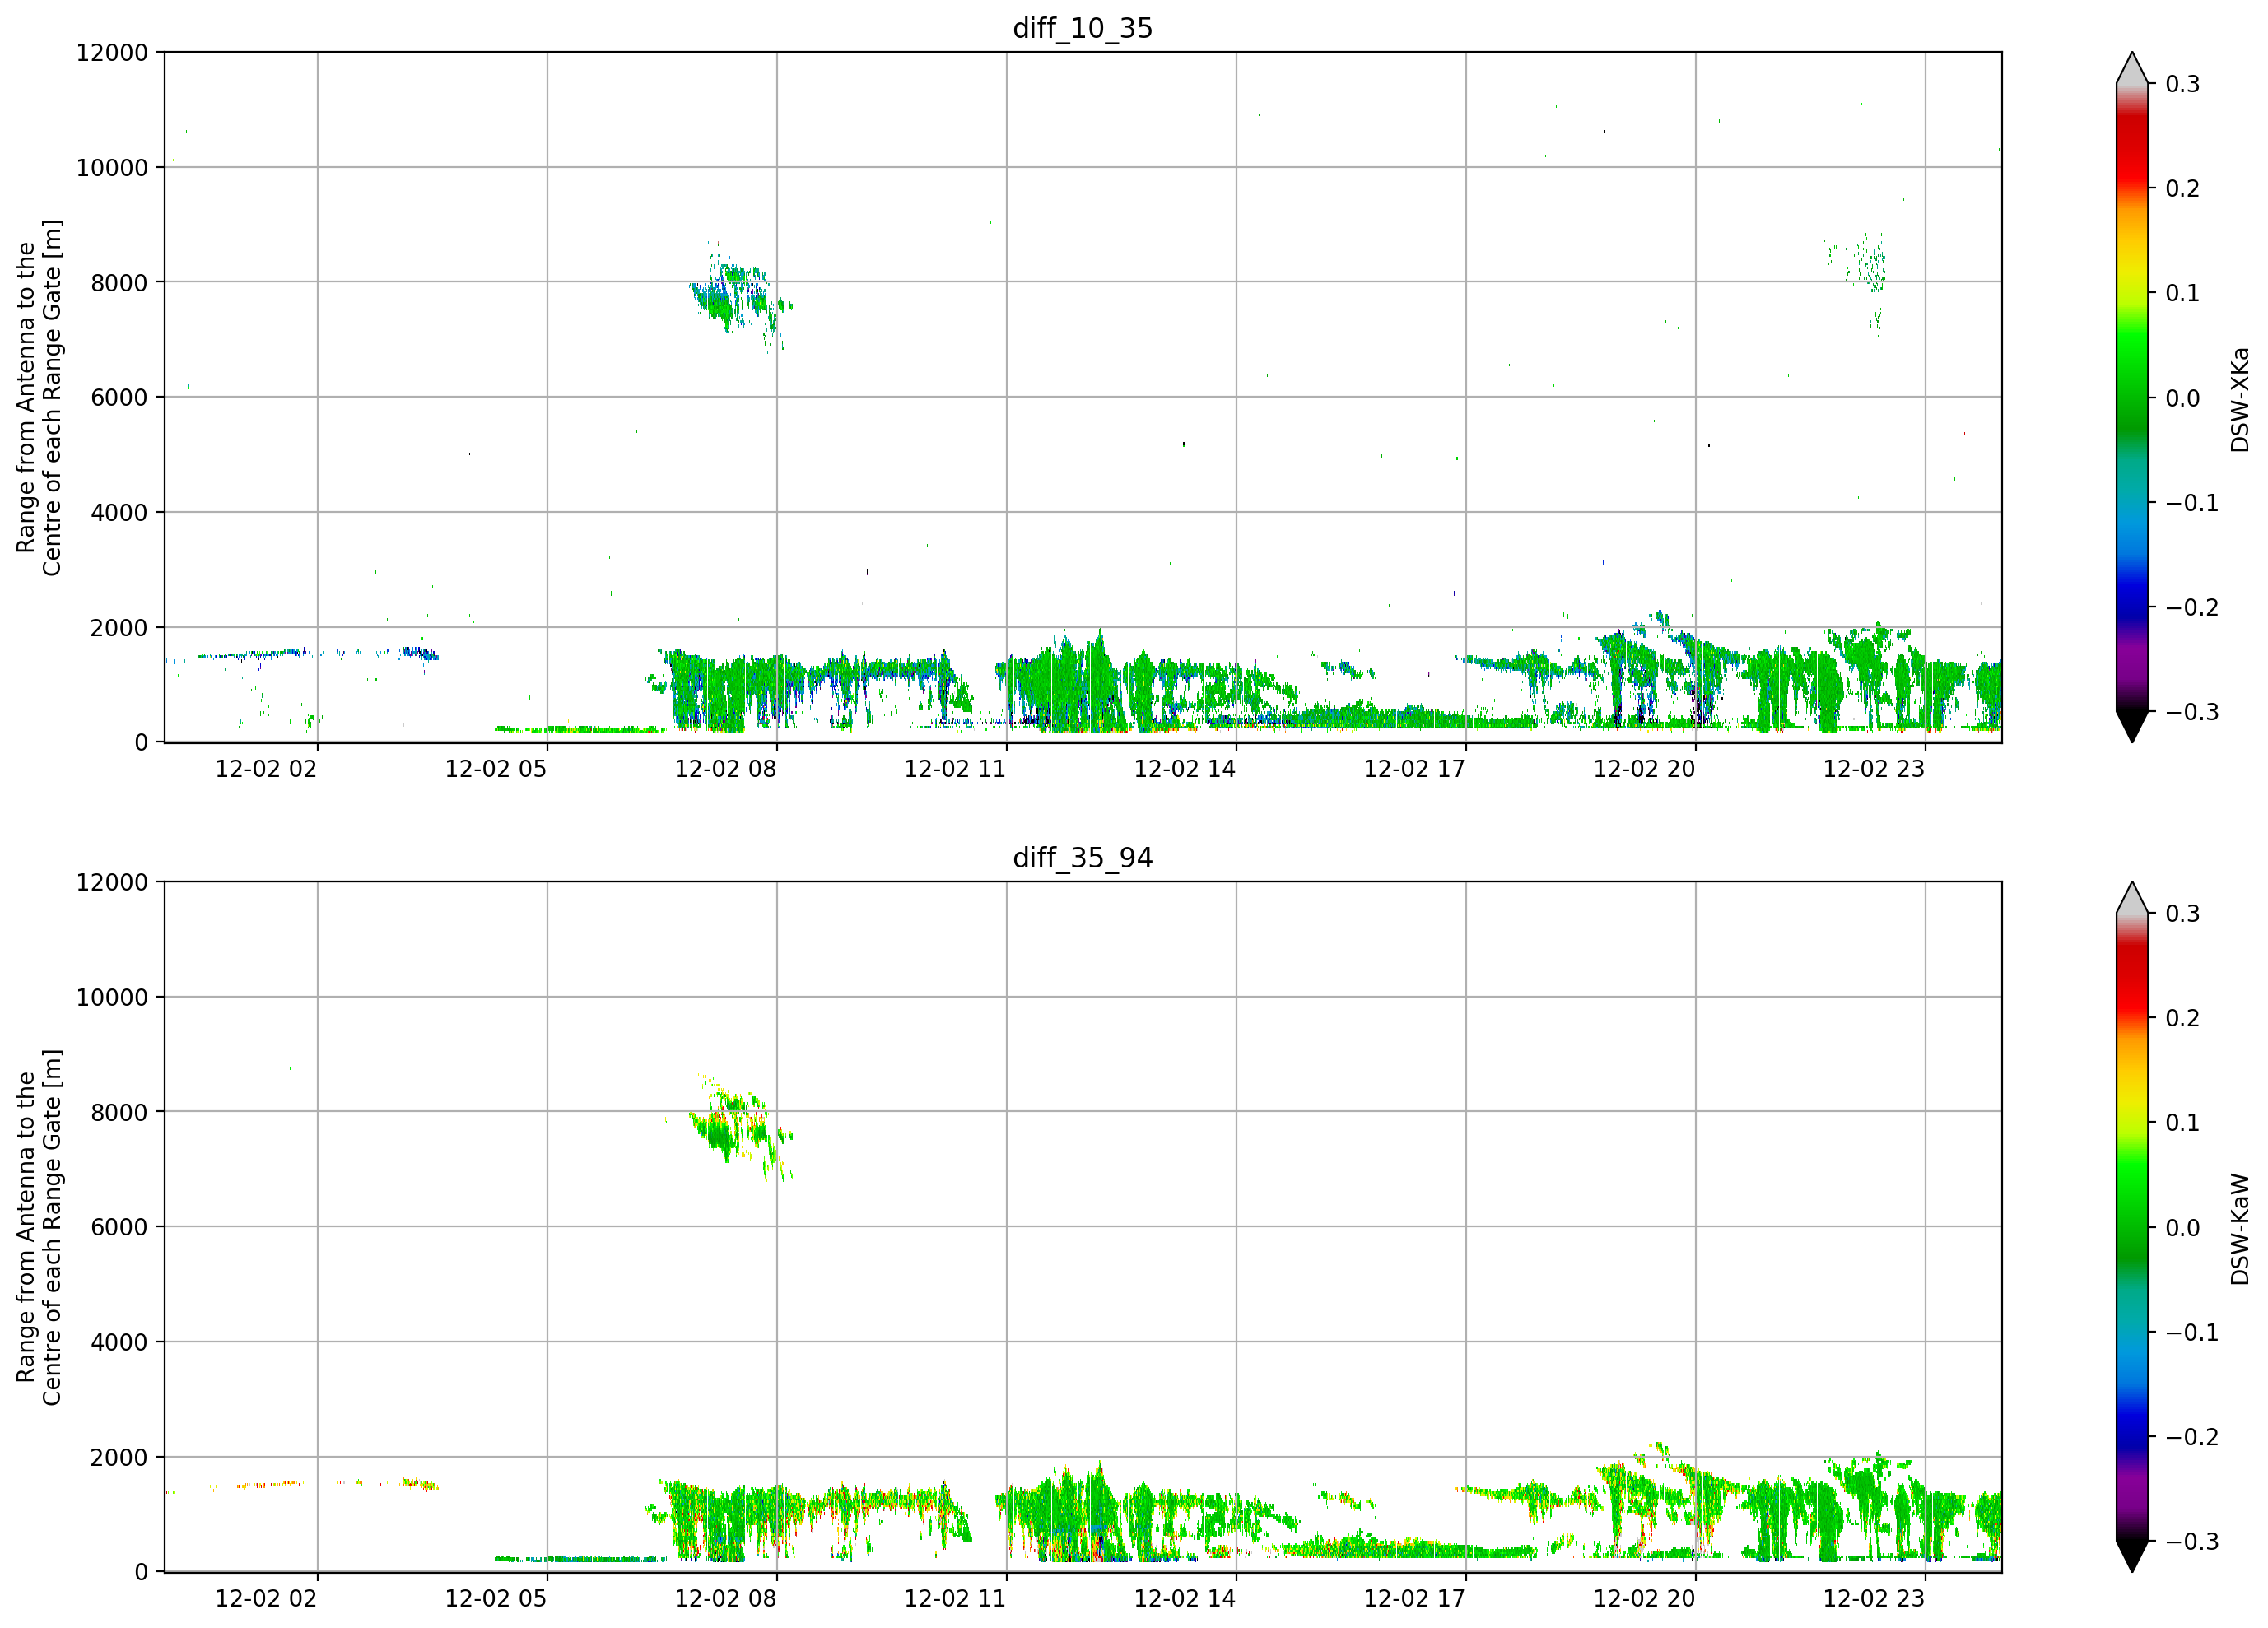Click the 12-02 23 time tick under diff_10_35
This screenshot has height=1628, width=2268.
1874,769
